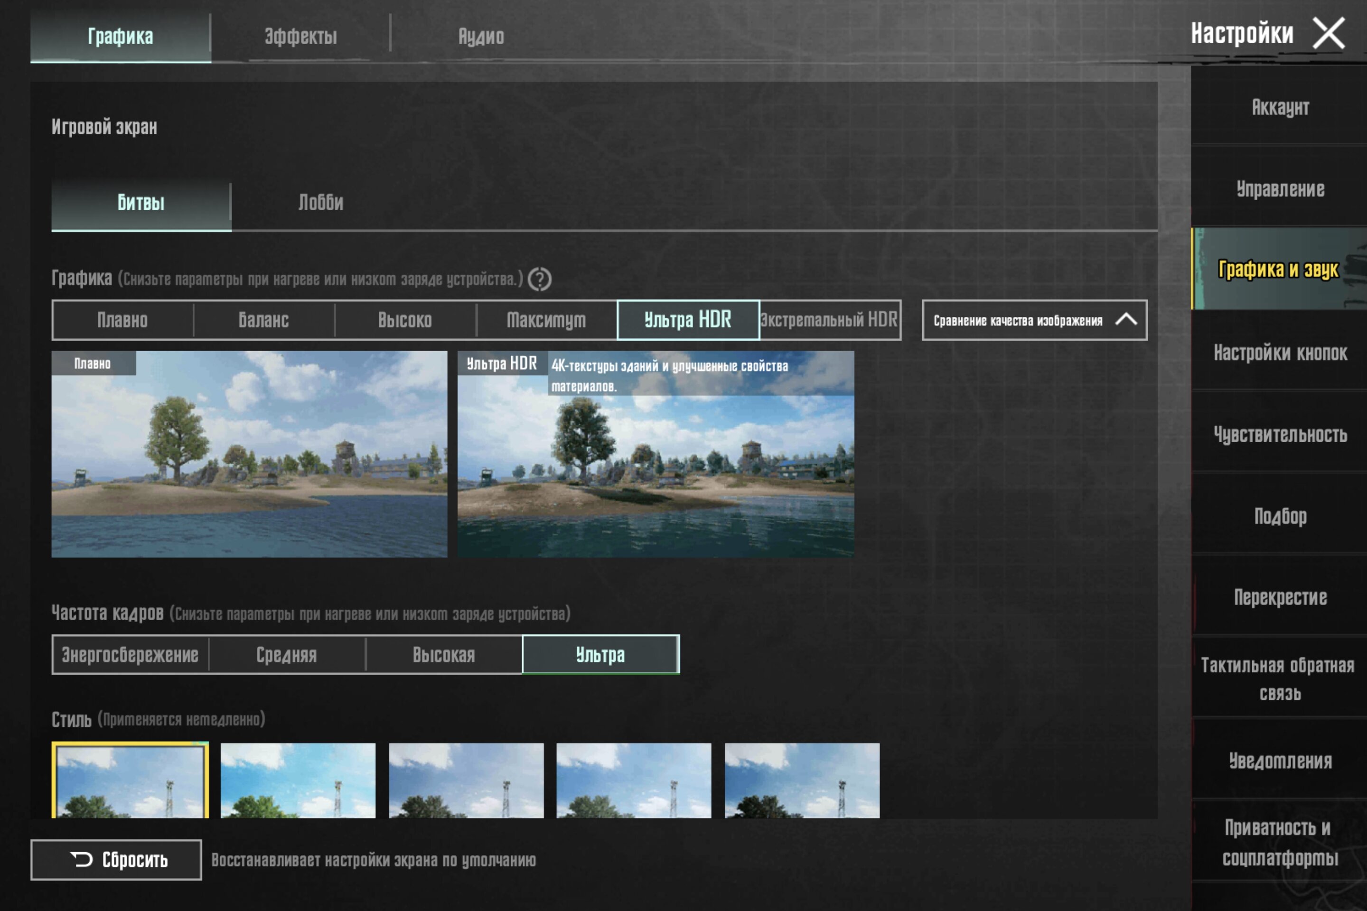
Task: Set graphics quality to Плавно
Action: (x=122, y=319)
